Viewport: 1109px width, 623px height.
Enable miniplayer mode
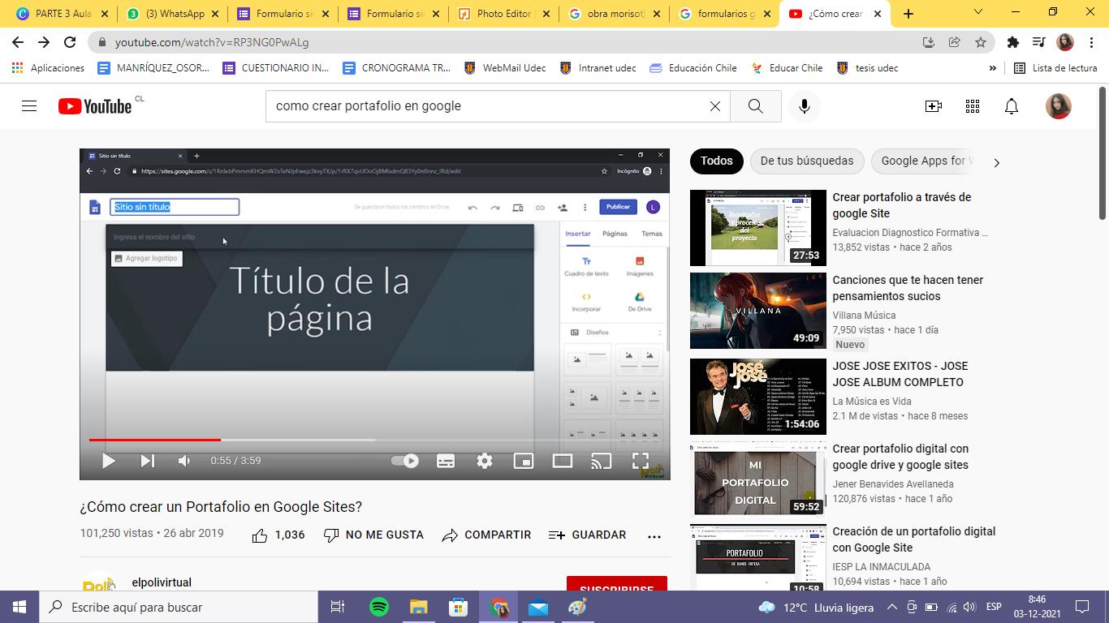click(x=524, y=461)
